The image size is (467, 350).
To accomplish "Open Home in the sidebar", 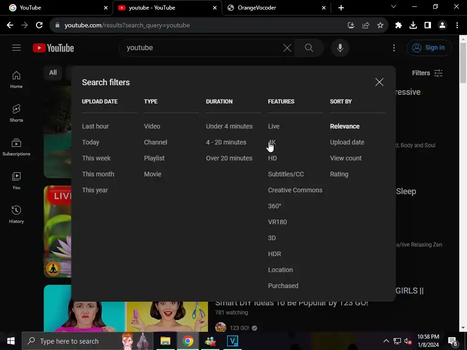I will (16, 80).
